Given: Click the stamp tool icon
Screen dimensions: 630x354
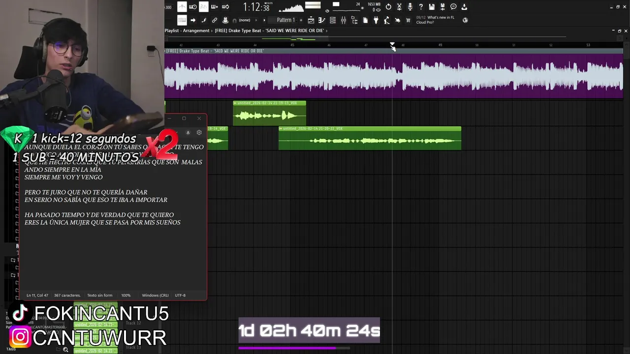Looking at the screenshot, I should pos(225,20).
